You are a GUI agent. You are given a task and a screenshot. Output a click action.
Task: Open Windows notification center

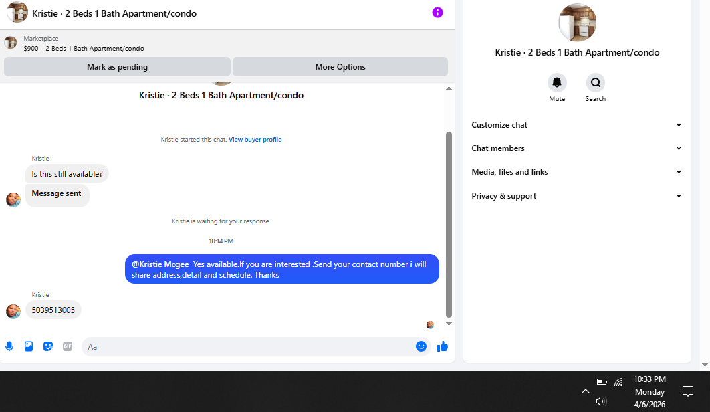[x=688, y=391]
